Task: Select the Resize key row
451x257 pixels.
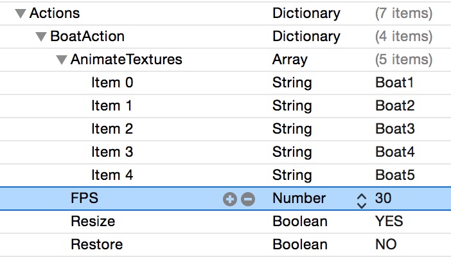Action: point(93,222)
